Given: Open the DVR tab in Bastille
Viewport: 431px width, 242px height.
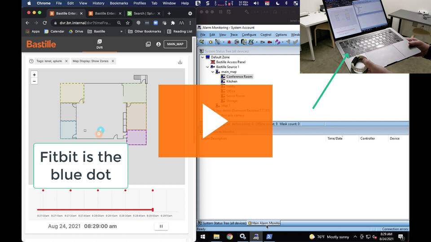Looking at the screenshot, I should pyautogui.click(x=100, y=44).
